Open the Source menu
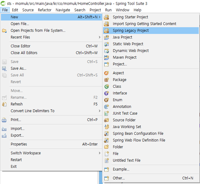Screen dimensions: 200x184 point(28,10)
